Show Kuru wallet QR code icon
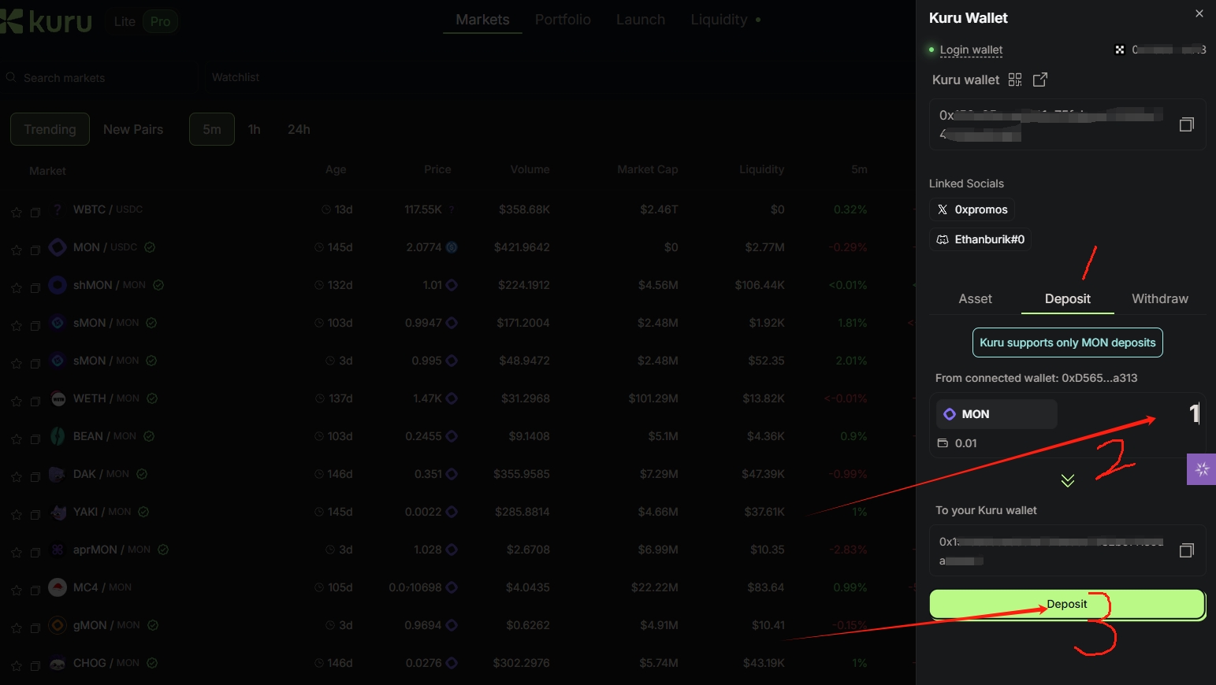 (x=1015, y=80)
